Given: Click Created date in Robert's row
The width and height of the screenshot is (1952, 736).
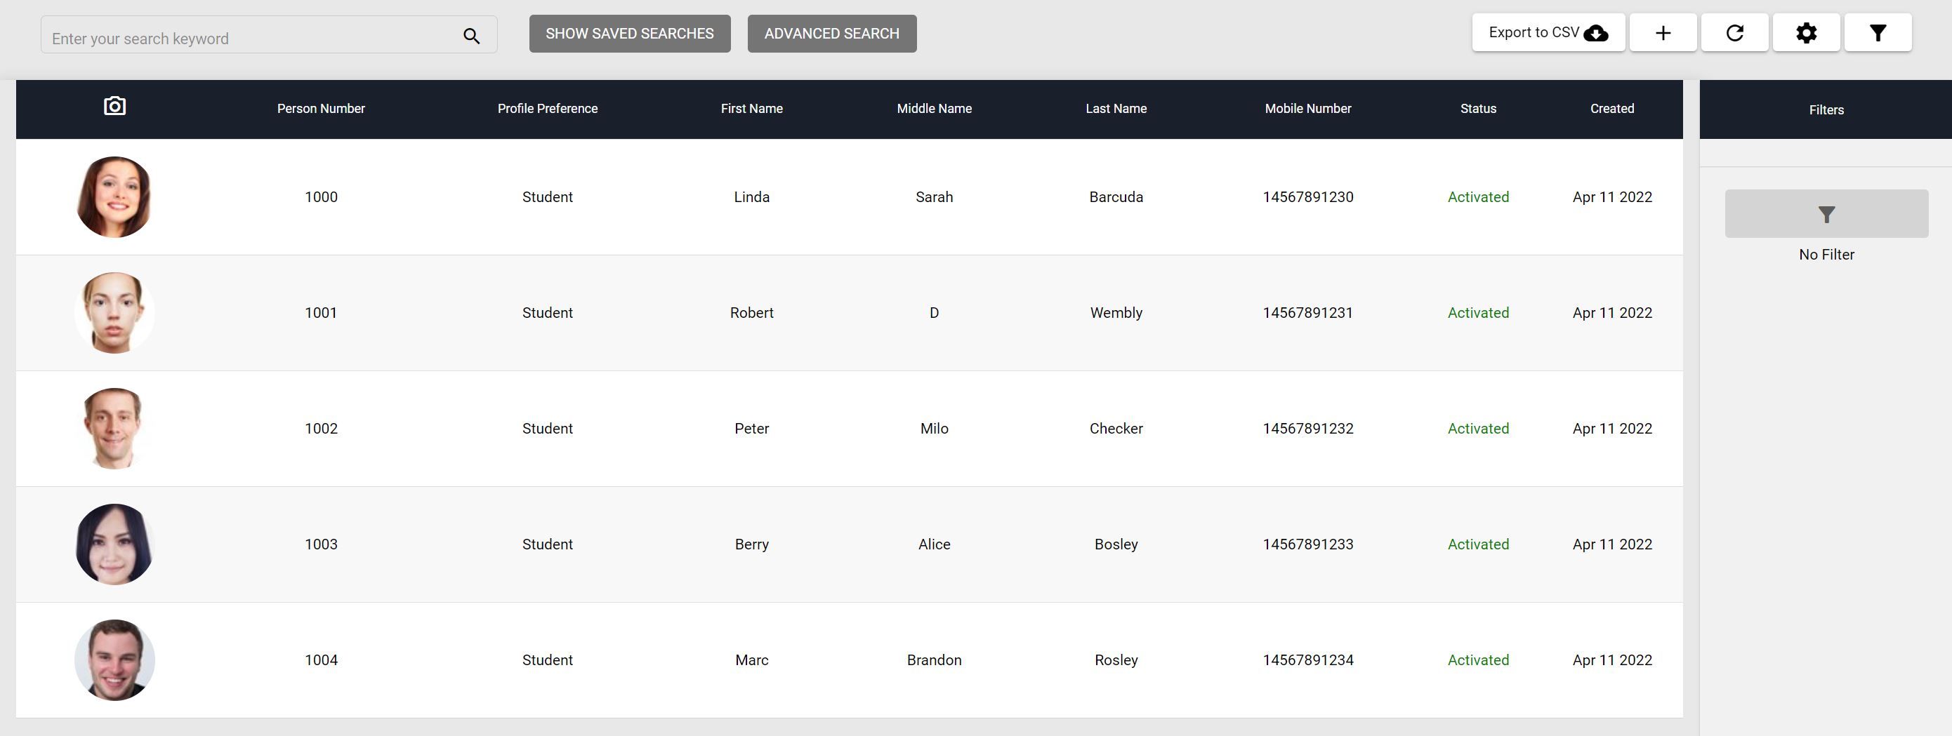Looking at the screenshot, I should coord(1611,313).
